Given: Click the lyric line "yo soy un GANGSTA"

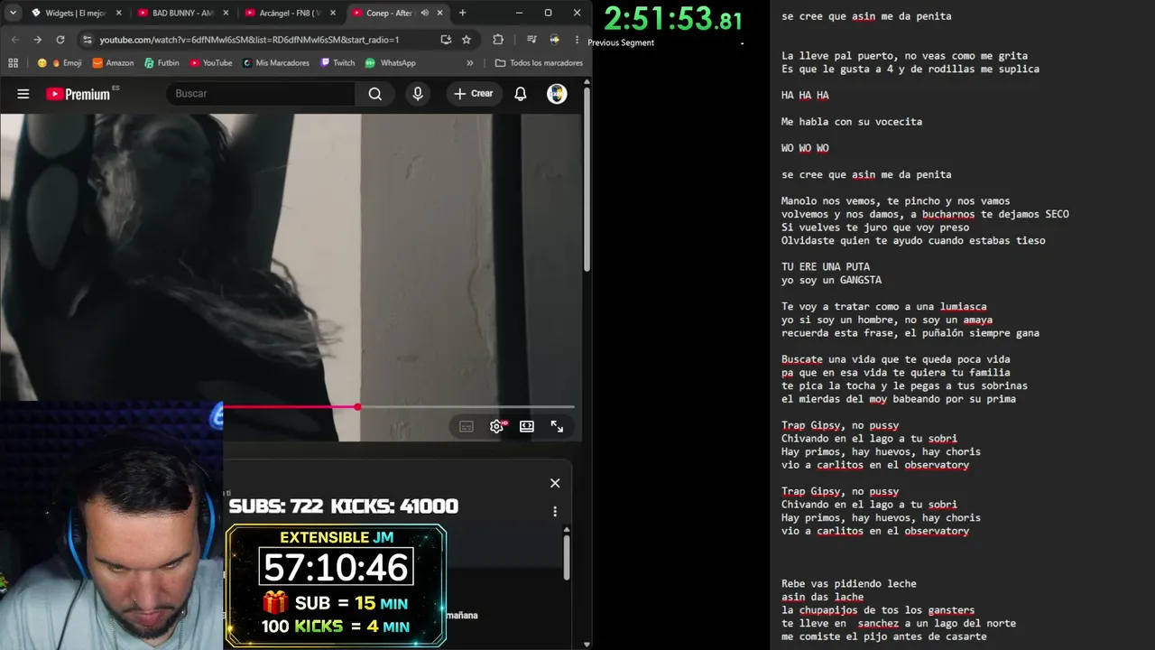Looking at the screenshot, I should pyautogui.click(x=831, y=281).
